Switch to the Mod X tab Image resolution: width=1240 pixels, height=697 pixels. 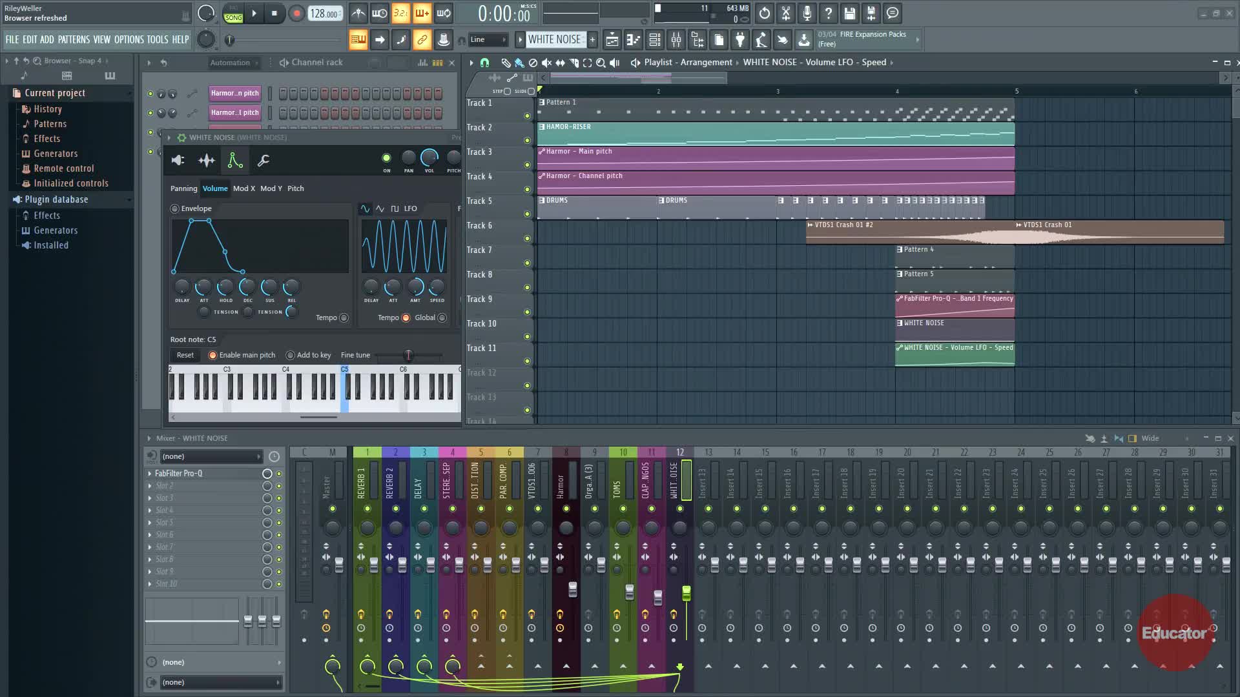click(243, 188)
